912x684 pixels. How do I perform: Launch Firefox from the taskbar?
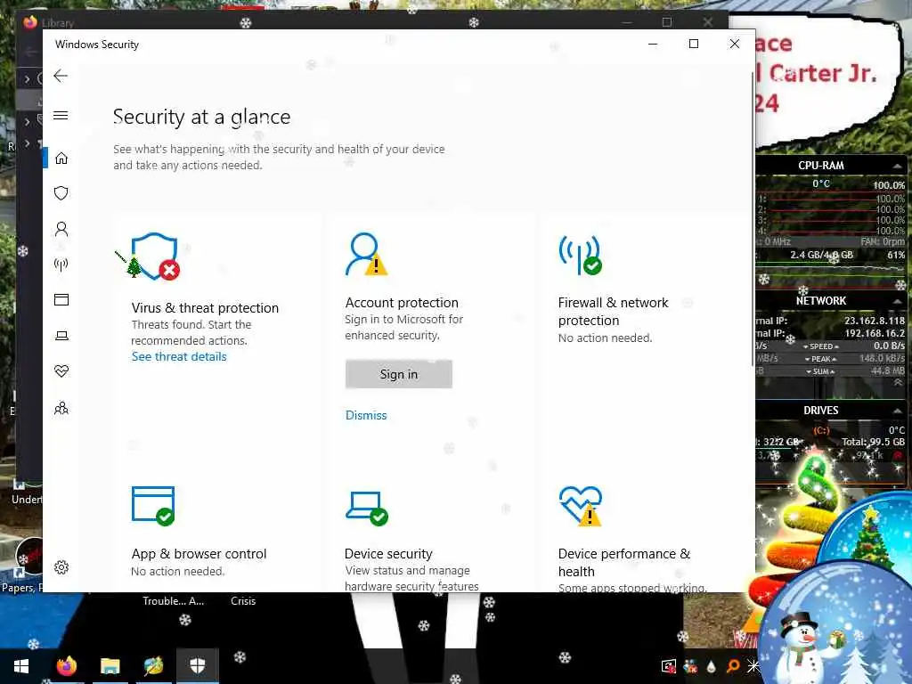tap(66, 666)
